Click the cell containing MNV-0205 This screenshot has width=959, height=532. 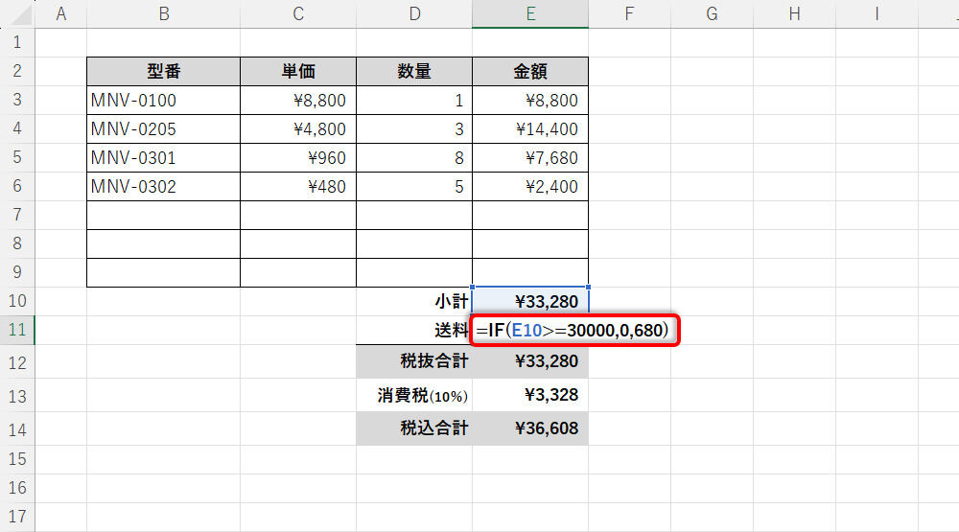pyautogui.click(x=163, y=129)
